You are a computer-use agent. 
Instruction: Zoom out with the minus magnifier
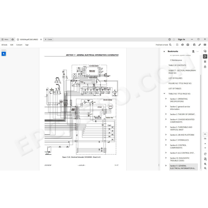point(205,168)
